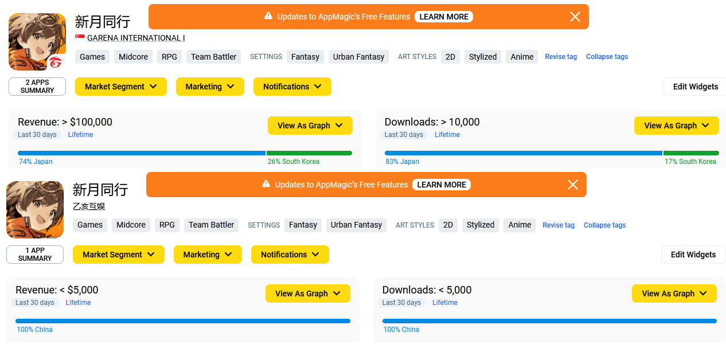This screenshot has height=360, width=726.
Task: Expand Marketing dropdown for Garena app
Action: (210, 87)
